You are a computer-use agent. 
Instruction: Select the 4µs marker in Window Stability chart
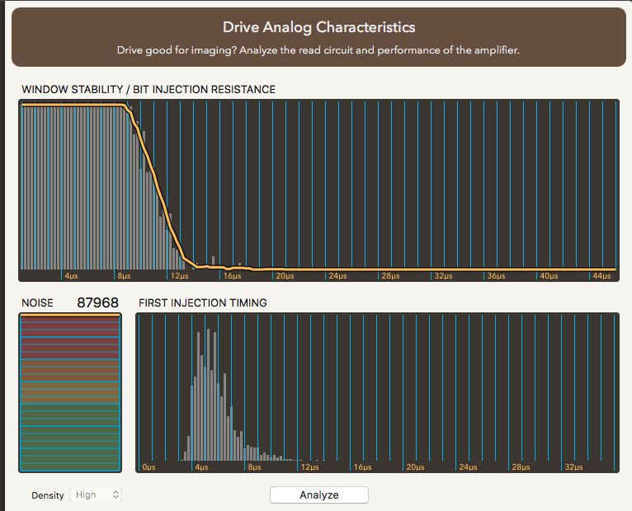pyautogui.click(x=72, y=276)
